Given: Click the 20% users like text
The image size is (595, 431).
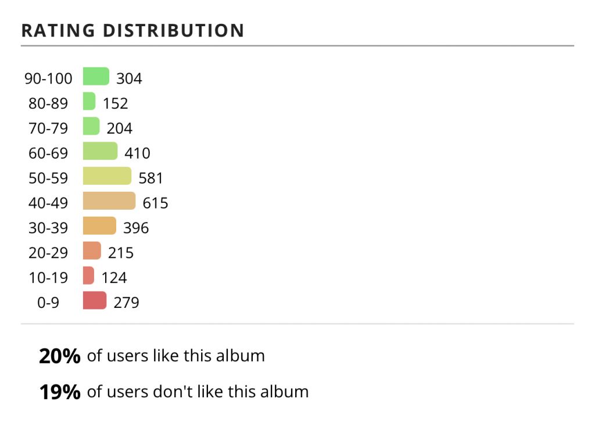Looking at the screenshot, I should 152,356.
